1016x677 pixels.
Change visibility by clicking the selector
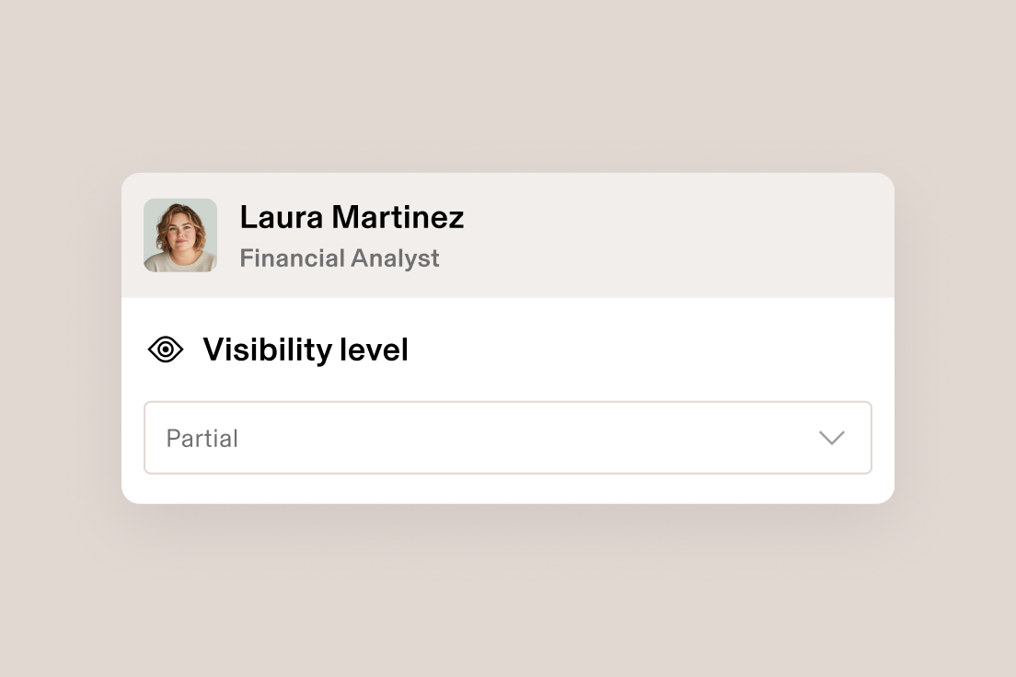(508, 438)
